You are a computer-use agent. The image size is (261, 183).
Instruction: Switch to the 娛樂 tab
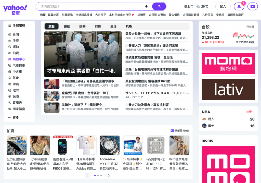[82, 26]
